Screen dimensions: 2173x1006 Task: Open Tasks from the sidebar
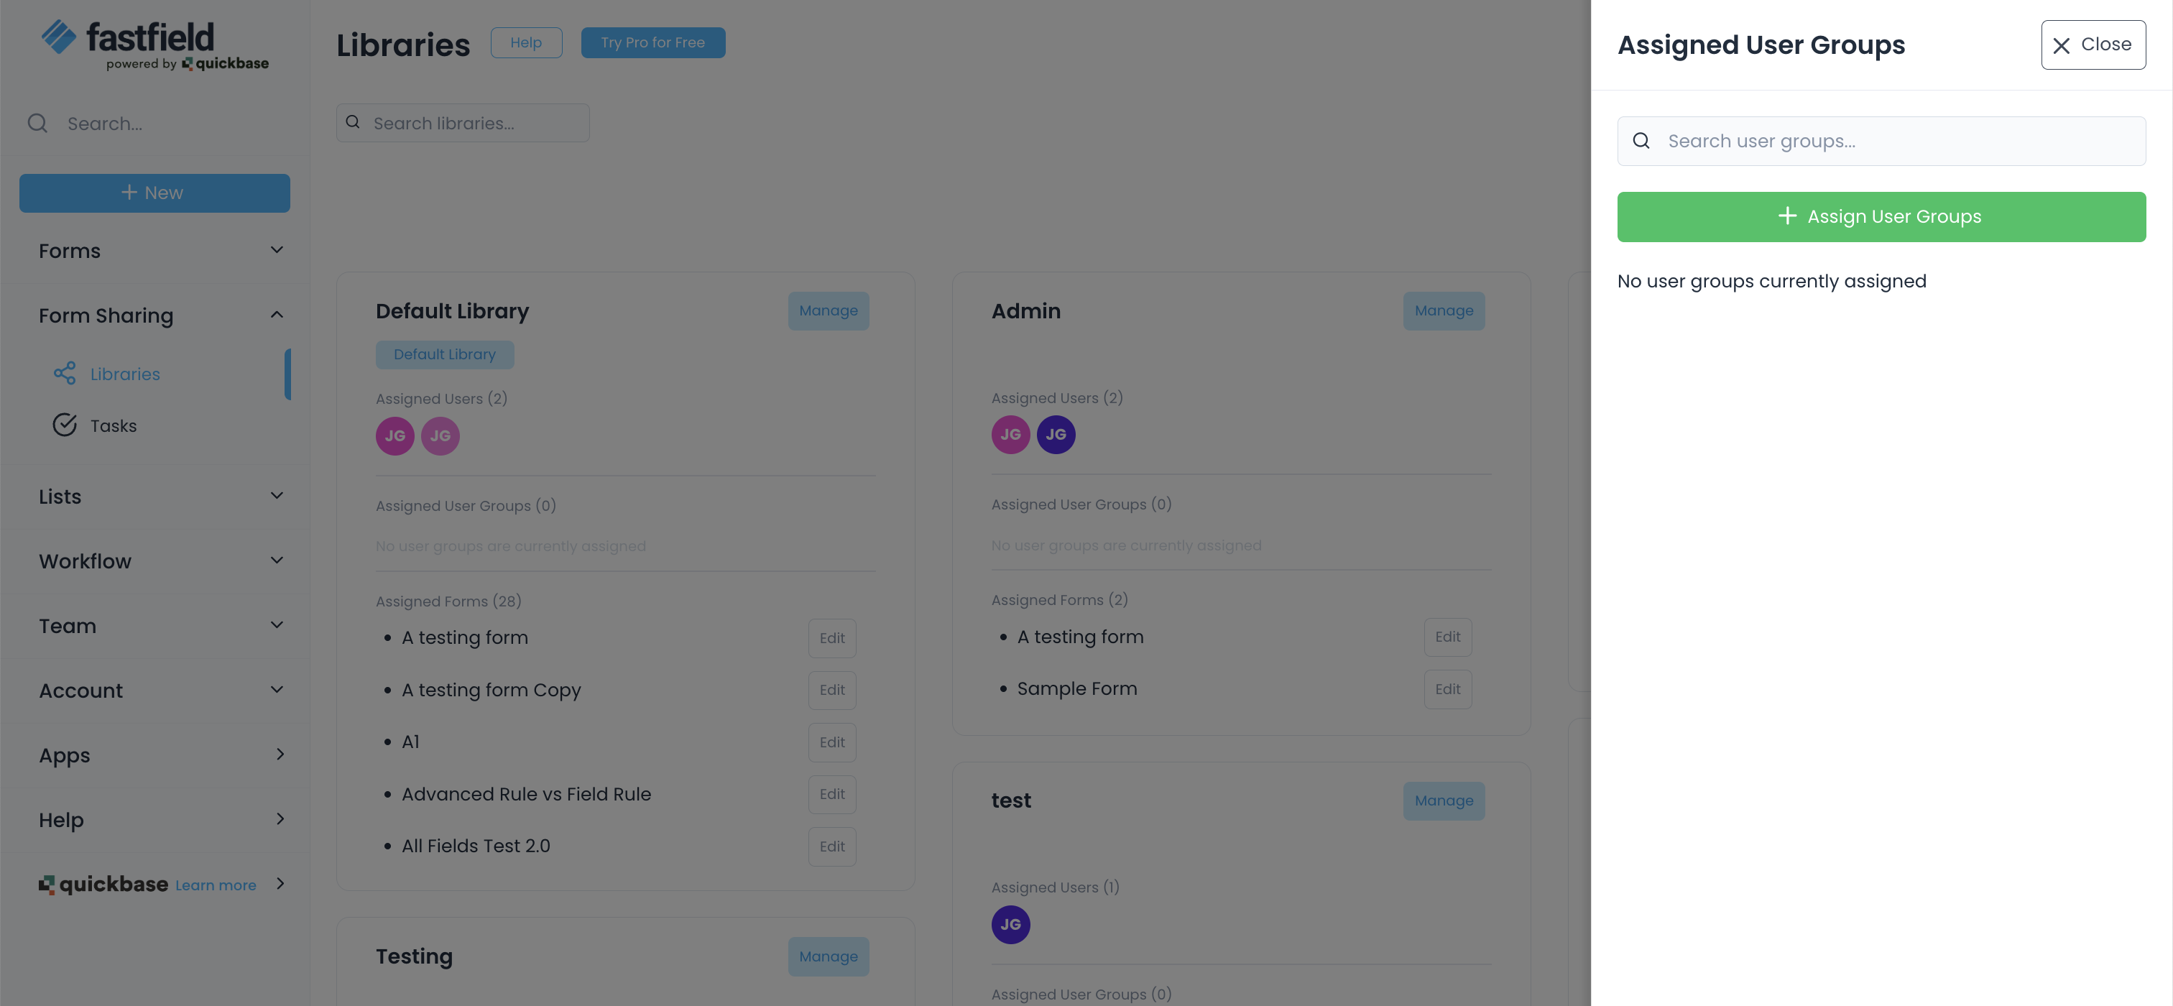(114, 425)
